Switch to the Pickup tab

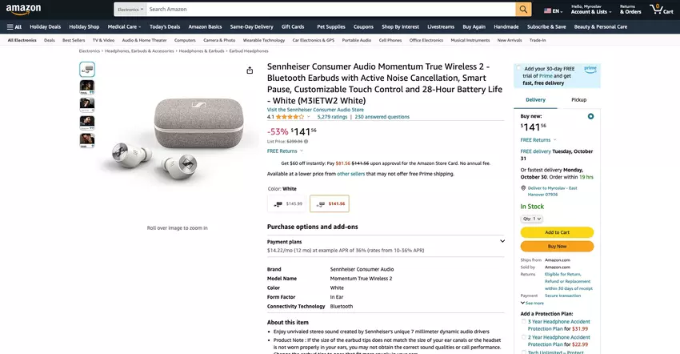pyautogui.click(x=578, y=99)
